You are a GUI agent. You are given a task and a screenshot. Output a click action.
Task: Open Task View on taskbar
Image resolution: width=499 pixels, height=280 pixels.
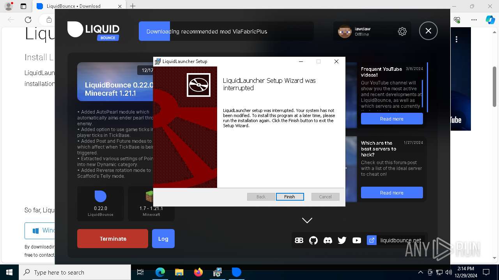pos(140,272)
